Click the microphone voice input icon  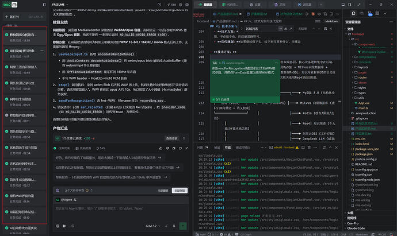click(174, 226)
